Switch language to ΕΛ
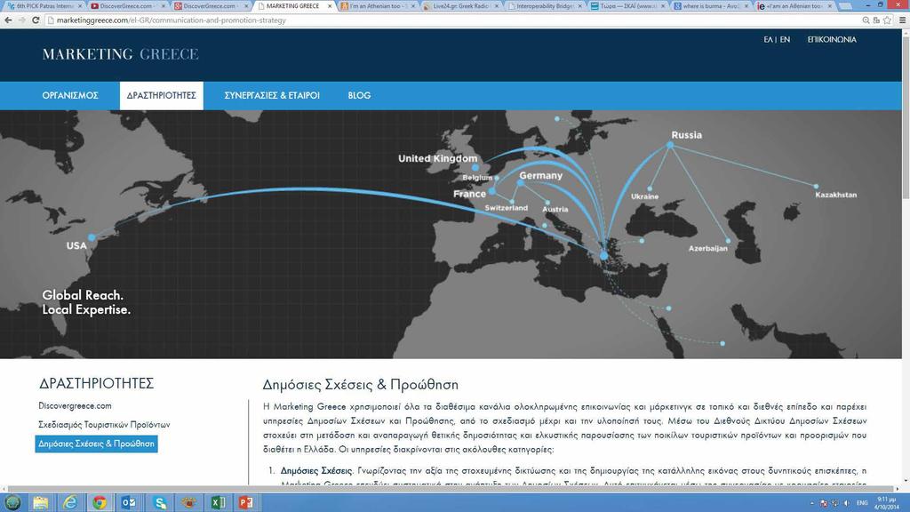Viewport: 910px width, 512px height. click(x=768, y=39)
